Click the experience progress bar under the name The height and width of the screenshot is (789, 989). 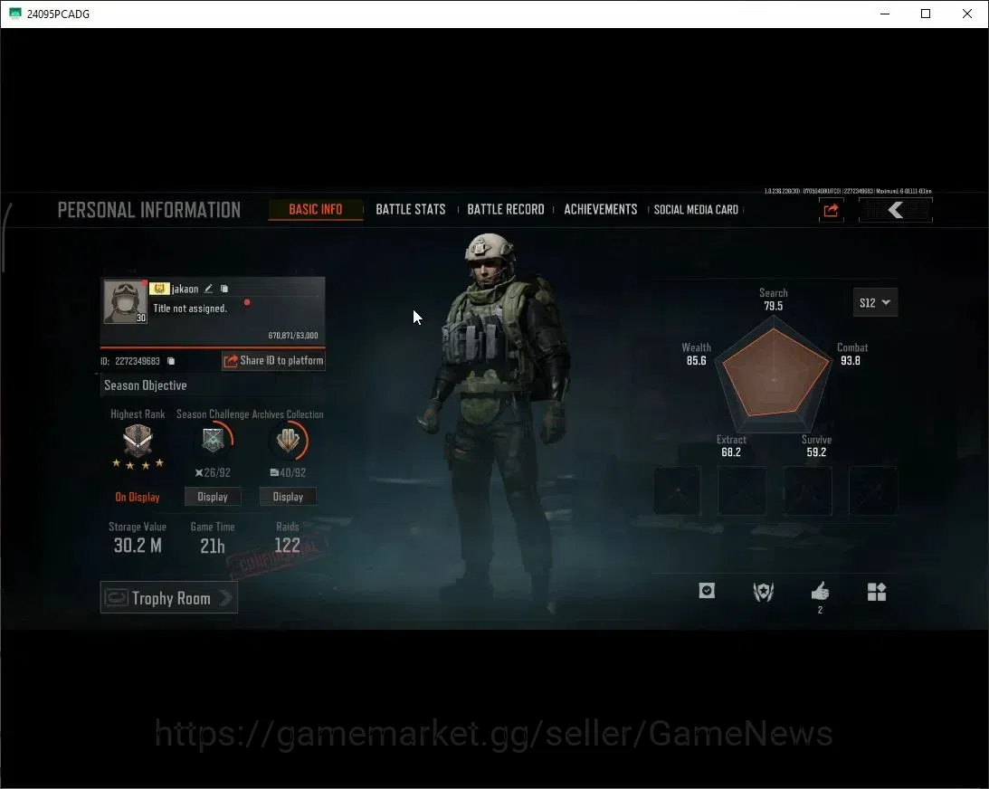[213, 347]
